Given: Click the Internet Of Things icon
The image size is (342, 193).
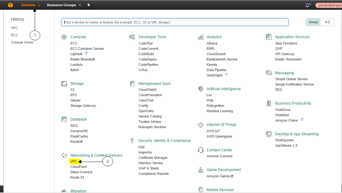Looking at the screenshot, I should (201, 125).
